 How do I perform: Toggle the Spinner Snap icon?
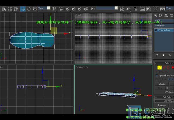(86, 9)
